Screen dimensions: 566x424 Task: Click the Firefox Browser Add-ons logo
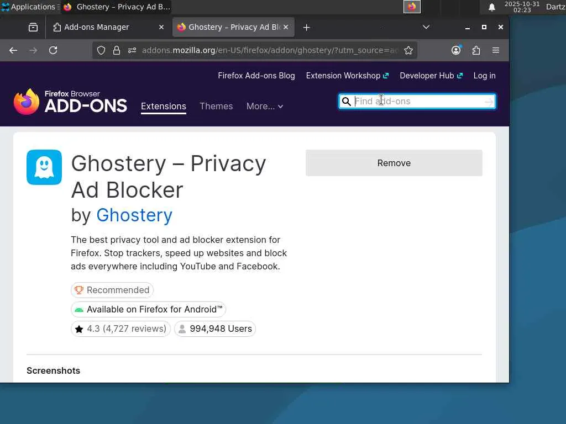[x=70, y=102]
